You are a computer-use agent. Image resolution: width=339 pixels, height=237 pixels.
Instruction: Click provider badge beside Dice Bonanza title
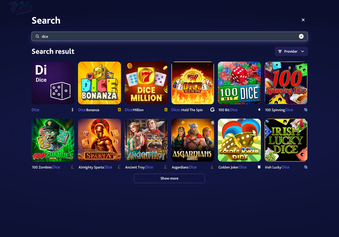(119, 110)
